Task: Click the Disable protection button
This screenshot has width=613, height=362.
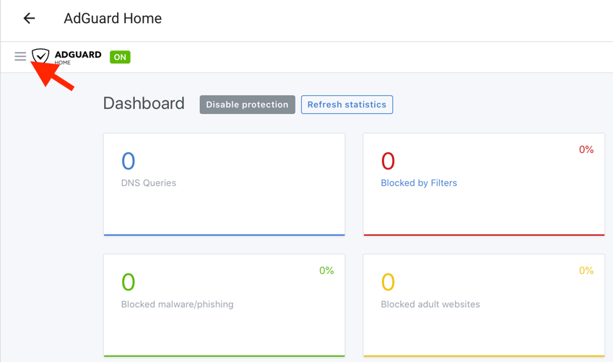Action: (248, 105)
